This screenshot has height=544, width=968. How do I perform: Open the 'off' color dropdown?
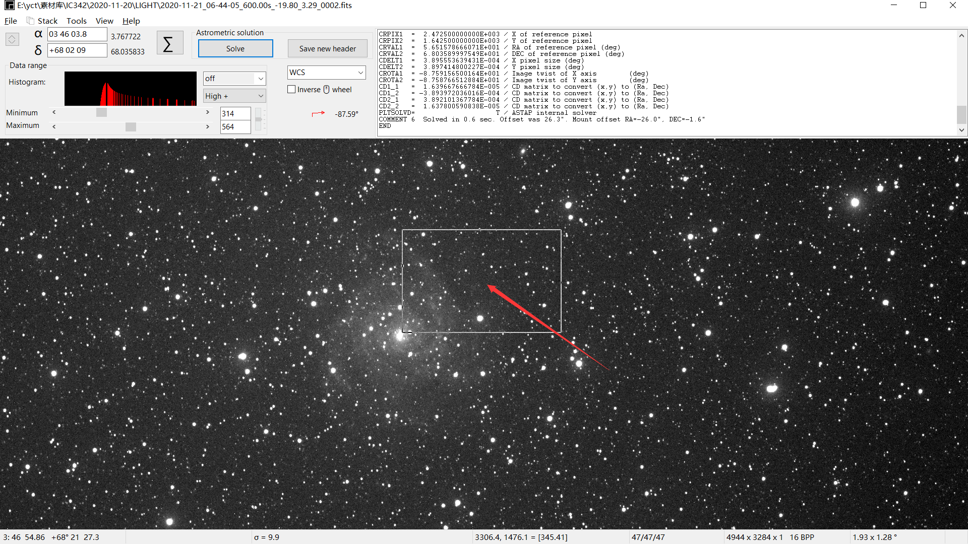(x=234, y=79)
